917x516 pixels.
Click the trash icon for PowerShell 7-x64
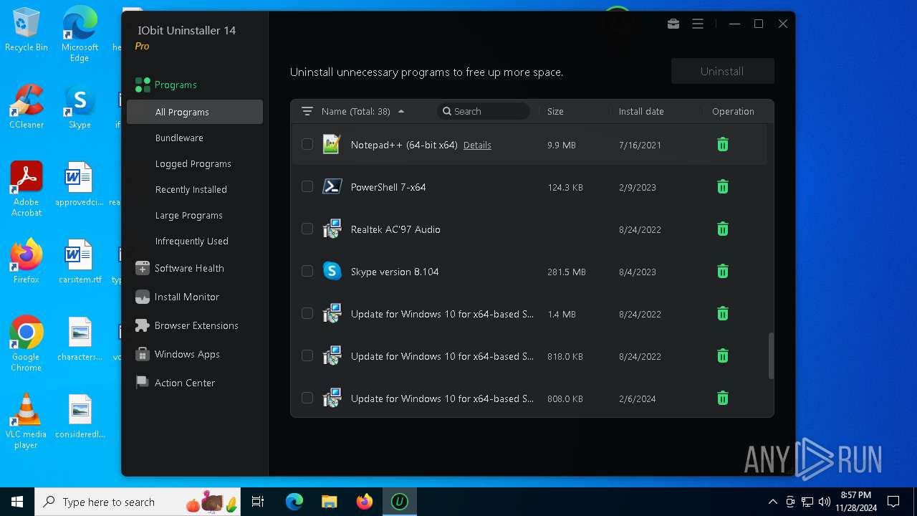point(723,187)
